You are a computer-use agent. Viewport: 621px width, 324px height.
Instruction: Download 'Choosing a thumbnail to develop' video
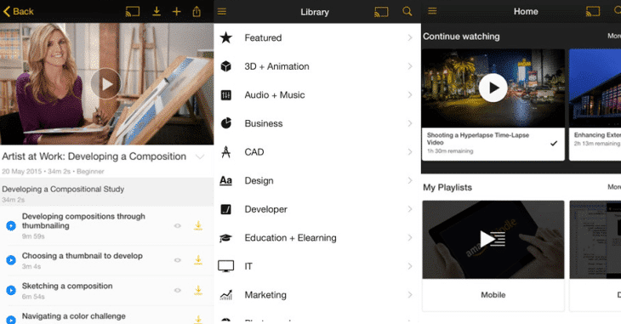click(x=198, y=260)
